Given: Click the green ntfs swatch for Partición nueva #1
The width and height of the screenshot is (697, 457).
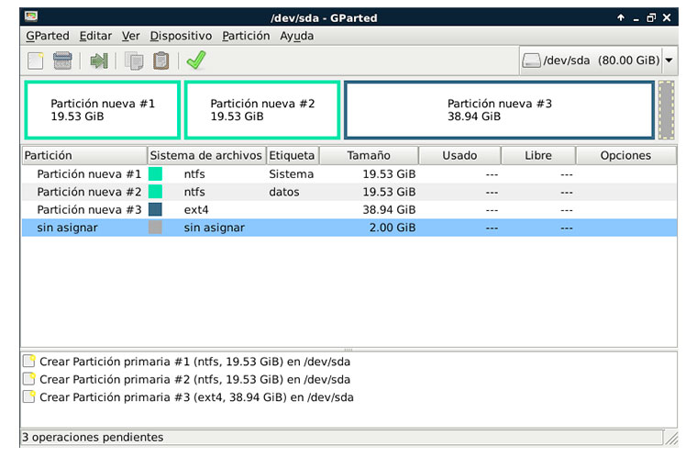Looking at the screenshot, I should (155, 174).
